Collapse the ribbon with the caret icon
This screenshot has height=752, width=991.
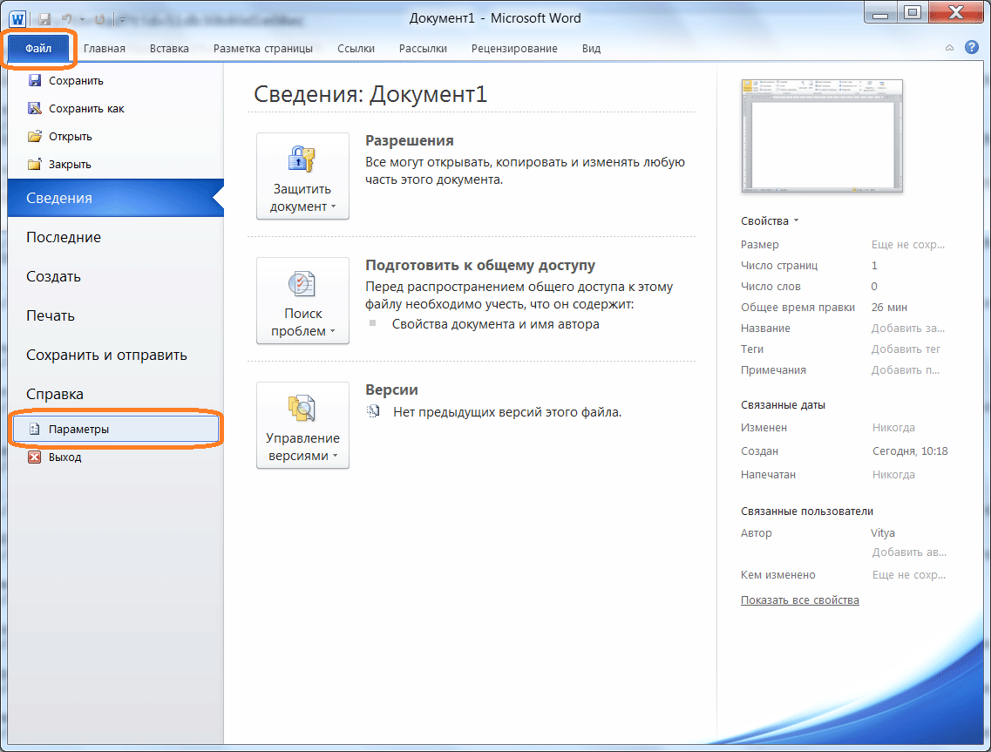[x=949, y=48]
